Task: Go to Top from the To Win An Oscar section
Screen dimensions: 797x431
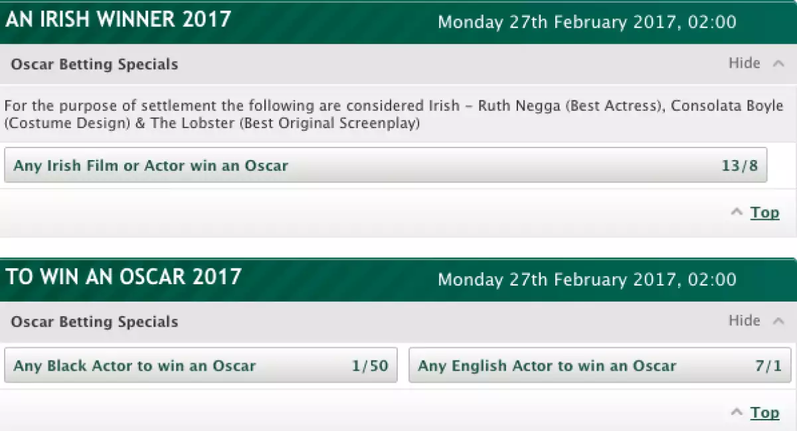Action: pyautogui.click(x=764, y=412)
